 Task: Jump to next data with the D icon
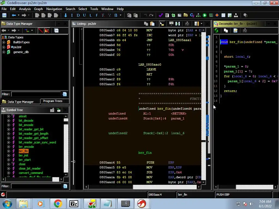pyautogui.click(x=78, y=15)
